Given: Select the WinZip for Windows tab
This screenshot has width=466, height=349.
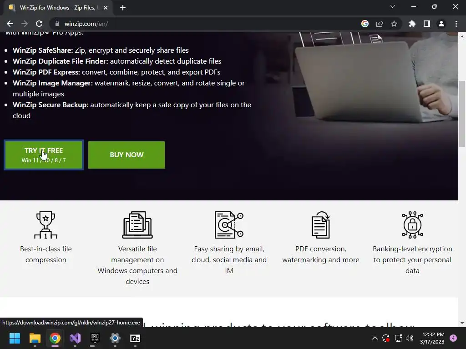Looking at the screenshot, I should (58, 8).
